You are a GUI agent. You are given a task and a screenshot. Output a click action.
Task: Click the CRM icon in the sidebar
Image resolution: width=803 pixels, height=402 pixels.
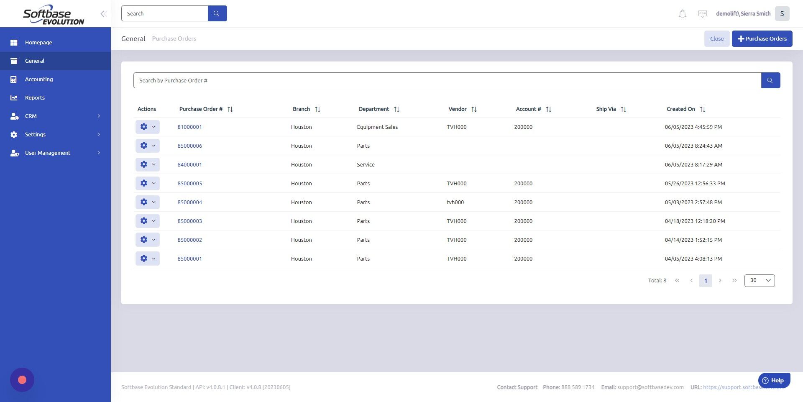pos(13,116)
